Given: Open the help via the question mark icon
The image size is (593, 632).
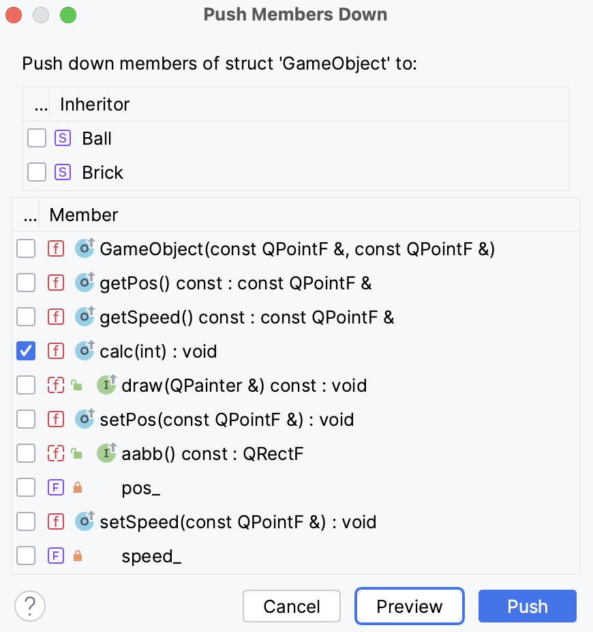Looking at the screenshot, I should [x=29, y=606].
